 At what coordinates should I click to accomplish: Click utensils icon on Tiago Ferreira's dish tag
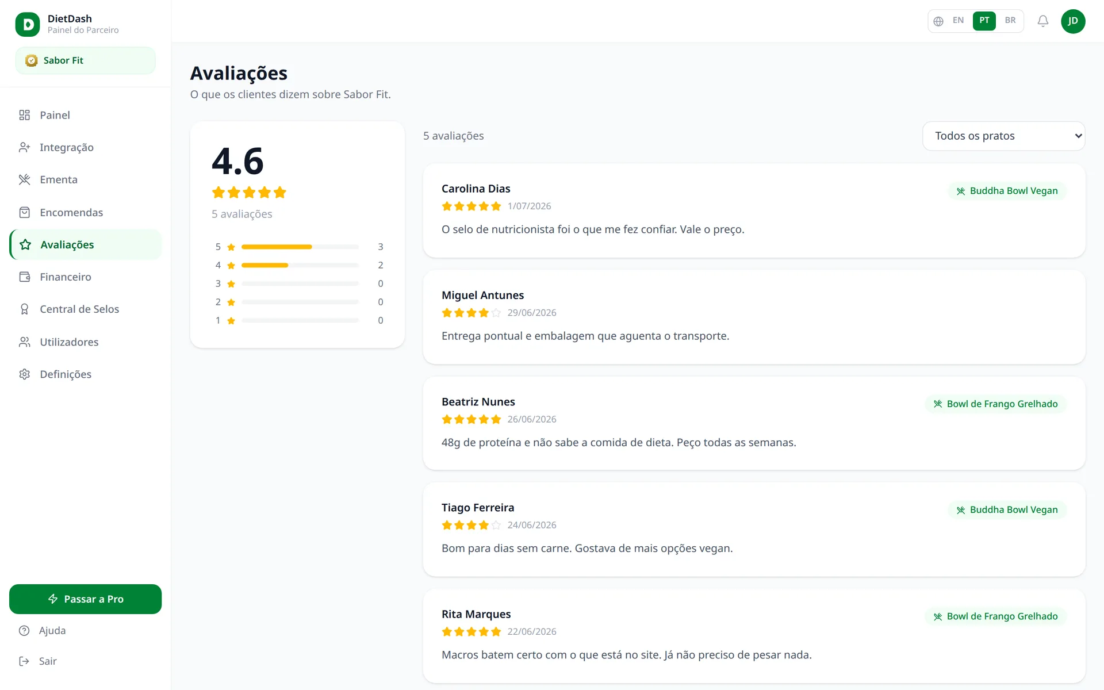pyautogui.click(x=961, y=510)
